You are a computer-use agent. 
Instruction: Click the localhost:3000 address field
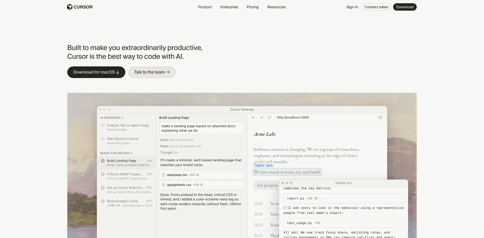pos(293,118)
